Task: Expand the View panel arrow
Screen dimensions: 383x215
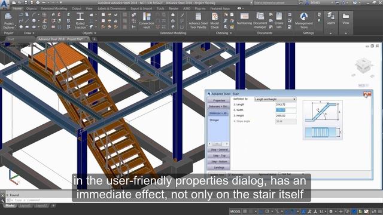Action: [346, 33]
